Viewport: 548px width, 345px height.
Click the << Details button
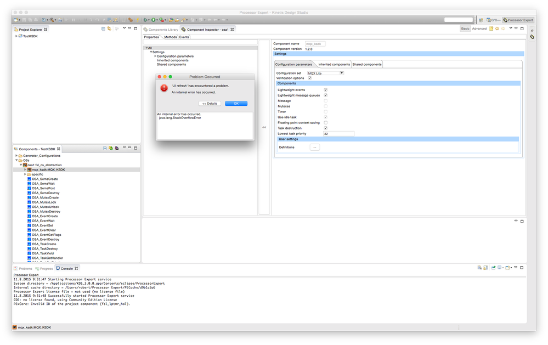210,104
